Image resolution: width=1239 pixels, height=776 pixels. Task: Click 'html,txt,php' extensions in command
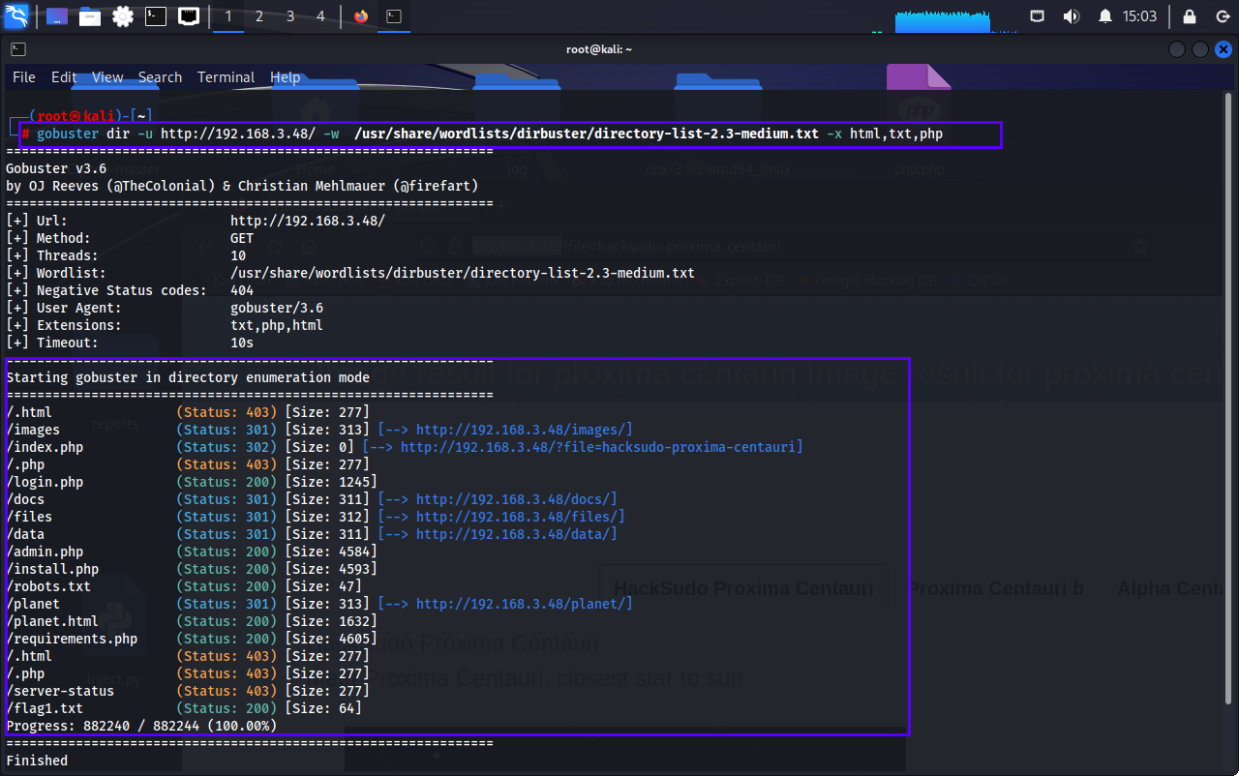click(895, 134)
